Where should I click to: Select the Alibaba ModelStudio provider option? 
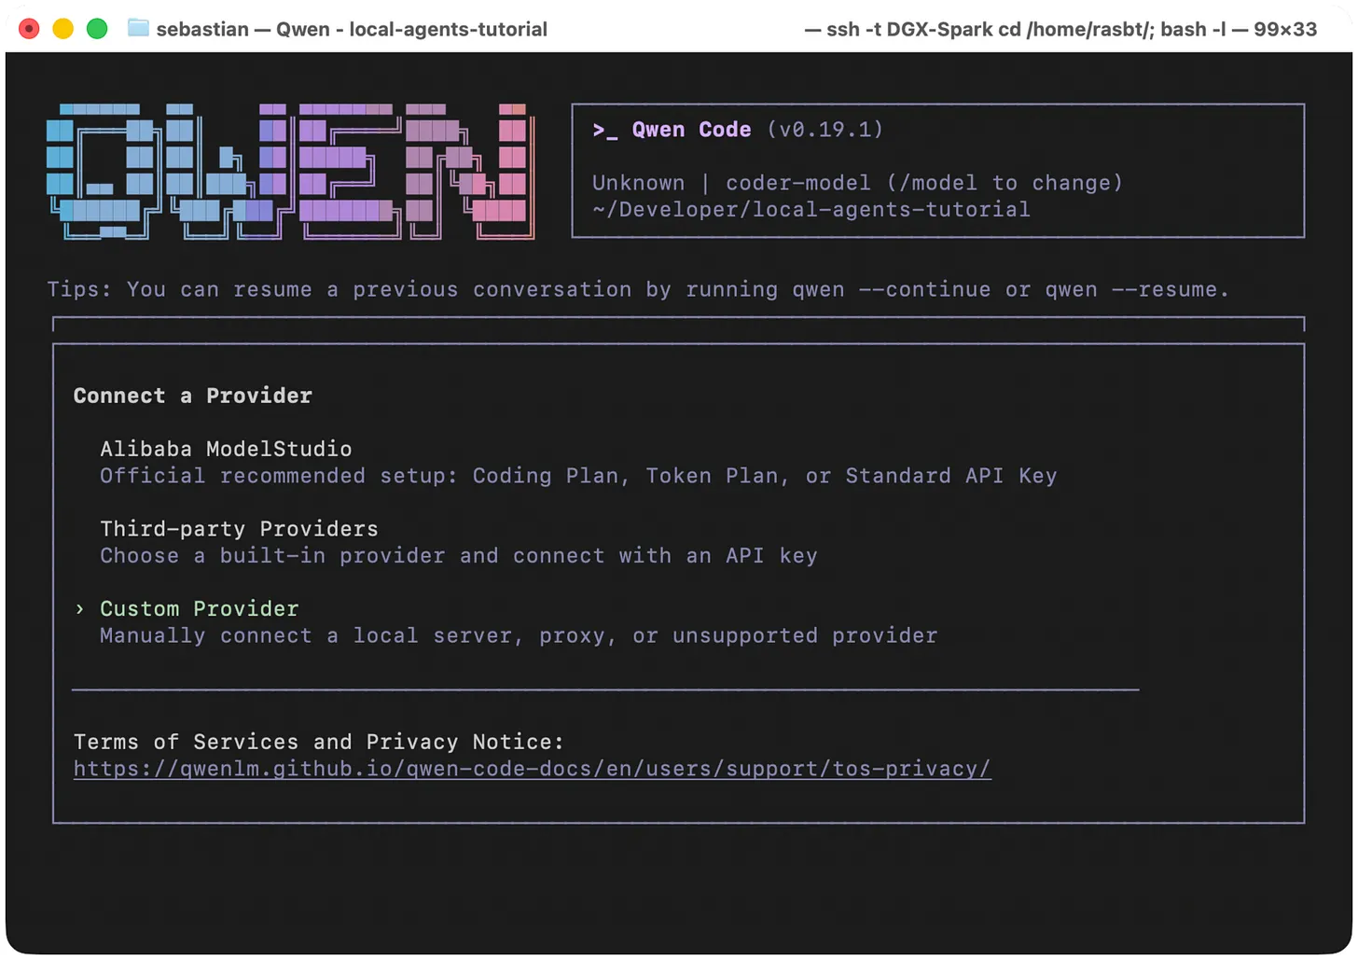click(x=226, y=449)
